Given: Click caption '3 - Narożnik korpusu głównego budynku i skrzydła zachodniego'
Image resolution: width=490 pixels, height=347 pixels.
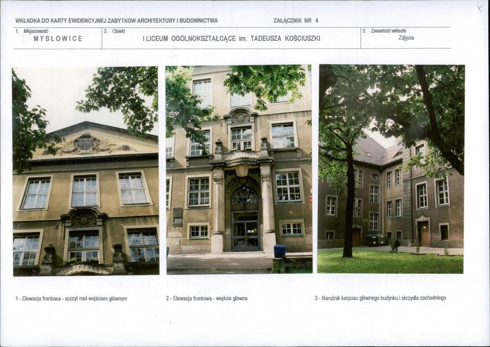Looking at the screenshot, I should tap(380, 298).
